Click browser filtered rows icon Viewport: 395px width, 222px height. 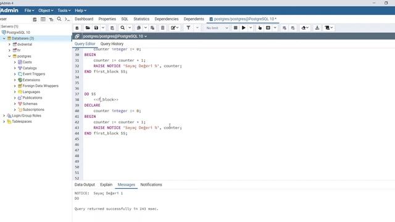[51, 19]
